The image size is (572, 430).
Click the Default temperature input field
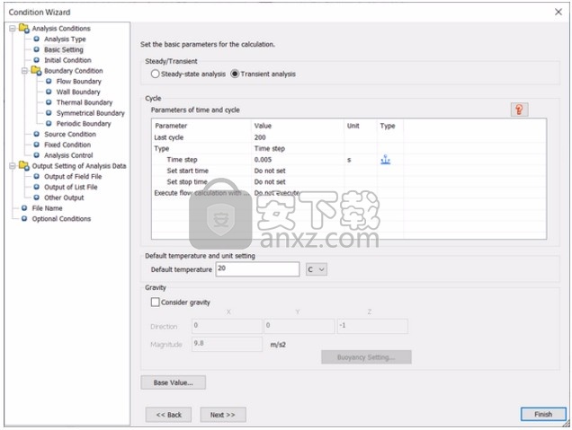[x=257, y=269]
